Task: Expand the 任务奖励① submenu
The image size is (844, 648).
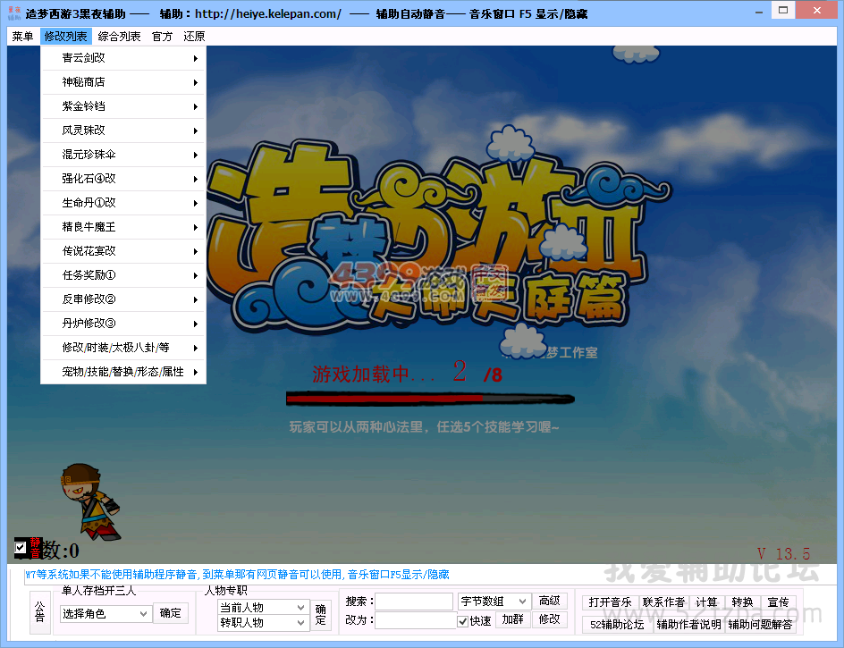Action: 123,275
